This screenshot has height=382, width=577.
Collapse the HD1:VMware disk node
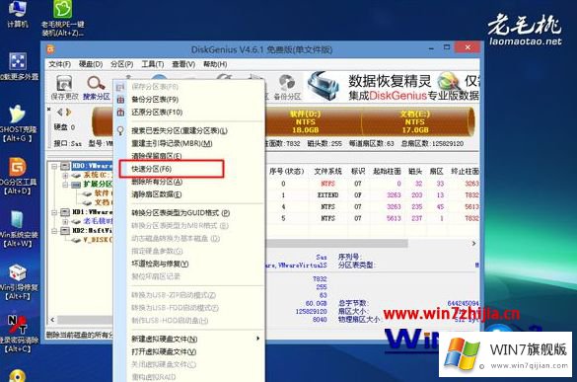pyautogui.click(x=54, y=212)
